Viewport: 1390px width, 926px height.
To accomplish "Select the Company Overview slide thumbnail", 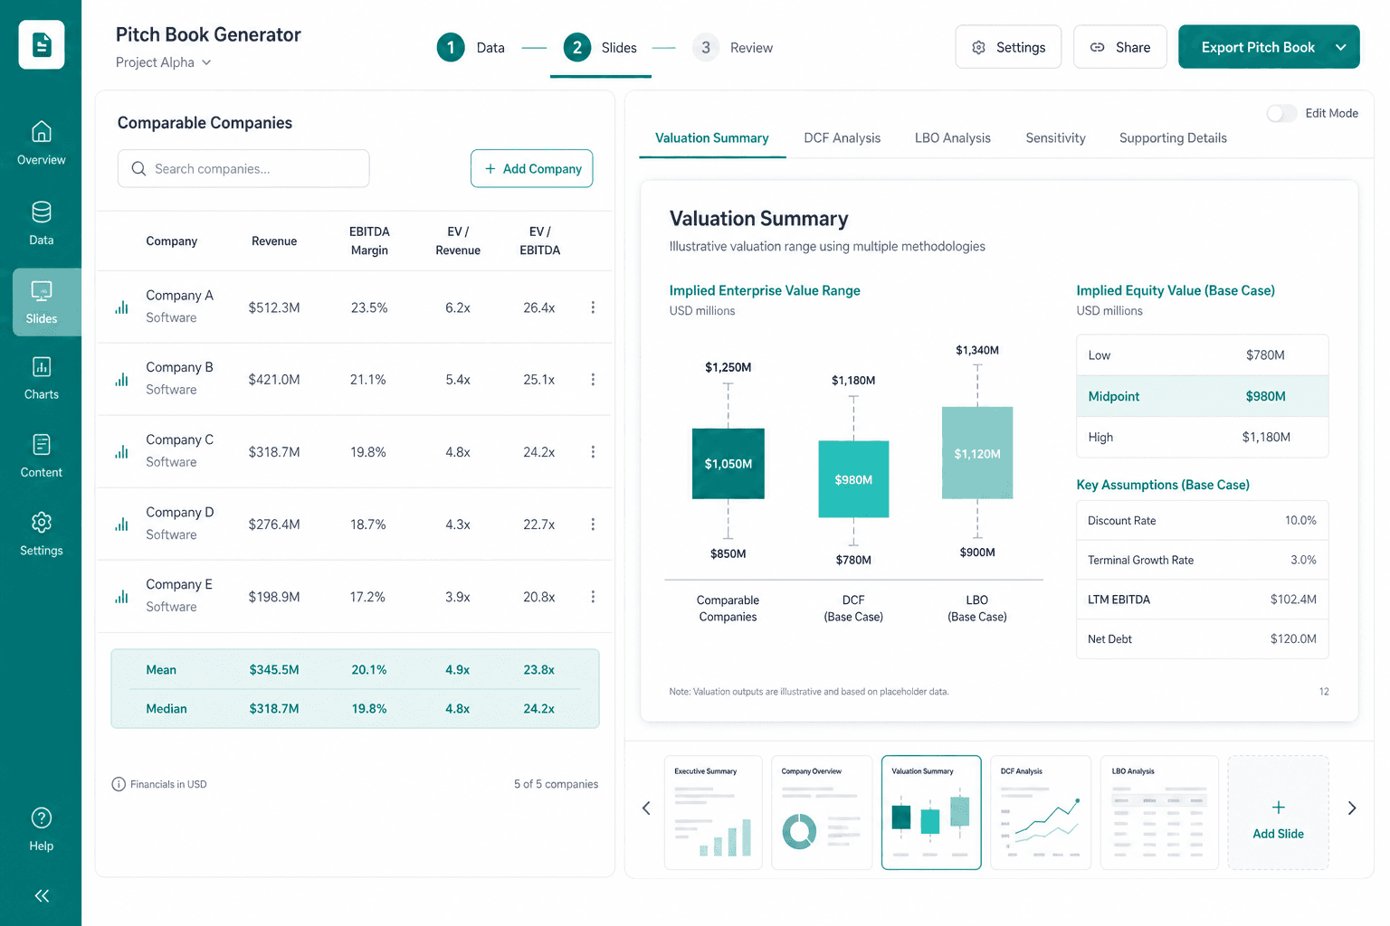I will [x=822, y=813].
